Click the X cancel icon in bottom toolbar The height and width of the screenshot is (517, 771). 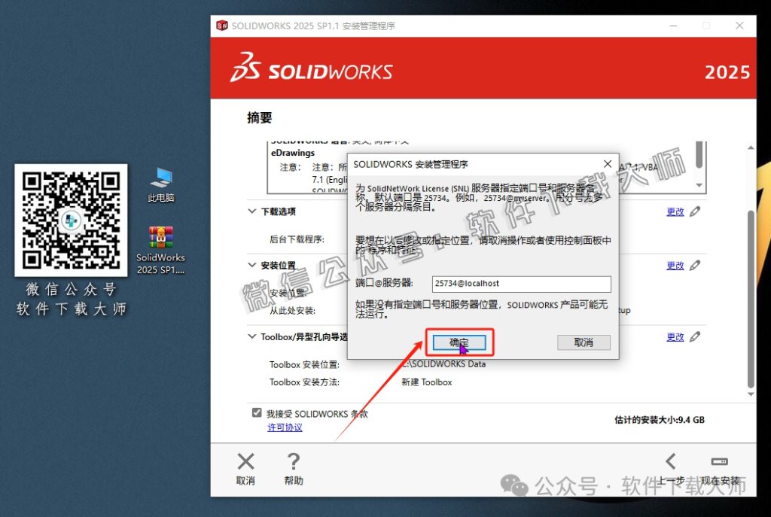click(245, 461)
